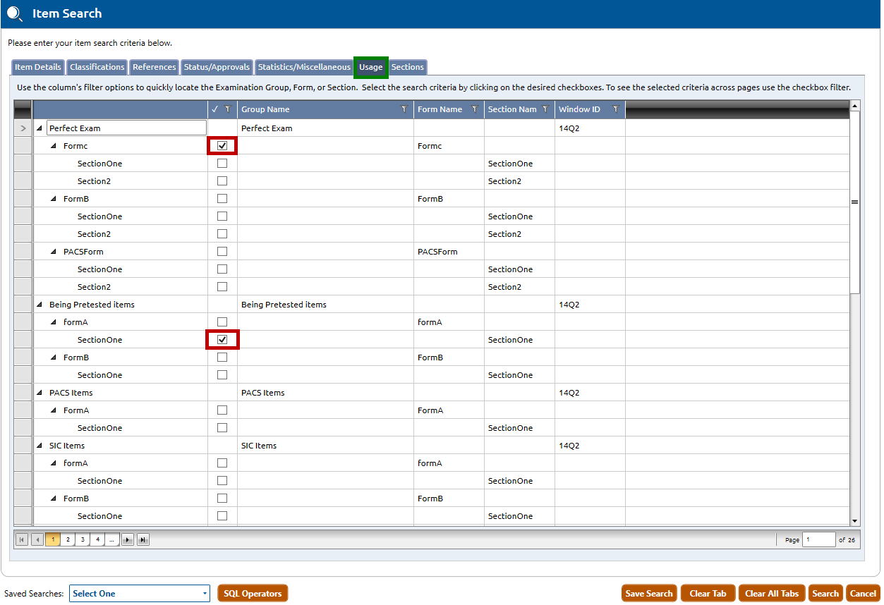884x605 pixels.
Task: Click the Window ID column filter icon
Action: coord(616,109)
